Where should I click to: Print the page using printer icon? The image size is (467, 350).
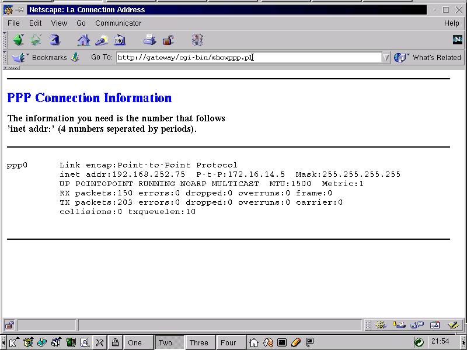(149, 40)
